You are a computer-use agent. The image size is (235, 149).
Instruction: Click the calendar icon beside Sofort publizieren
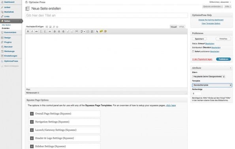tap(193, 52)
